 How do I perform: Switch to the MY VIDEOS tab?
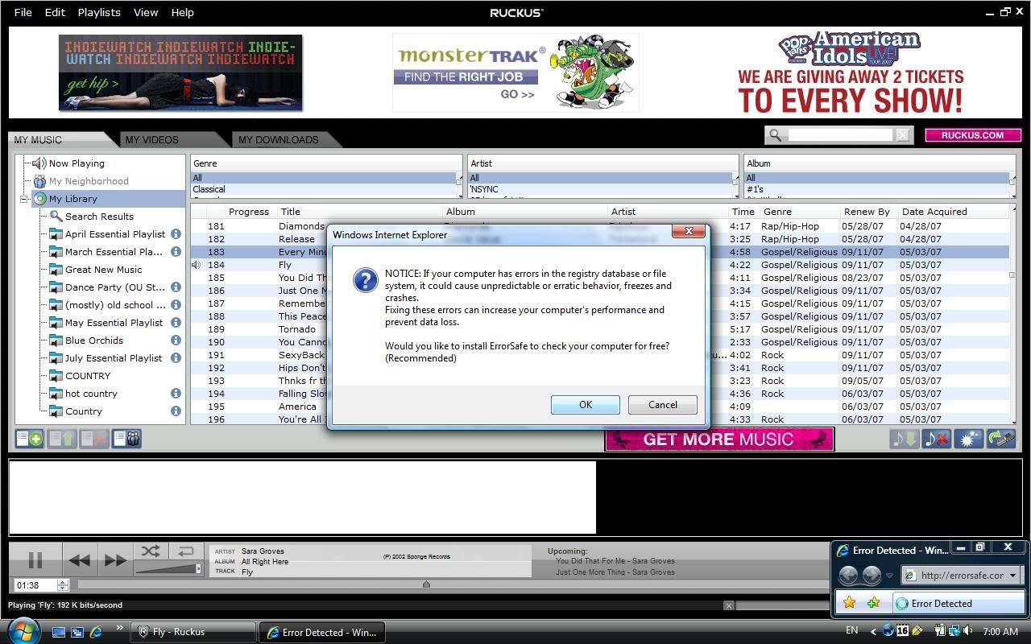click(151, 140)
